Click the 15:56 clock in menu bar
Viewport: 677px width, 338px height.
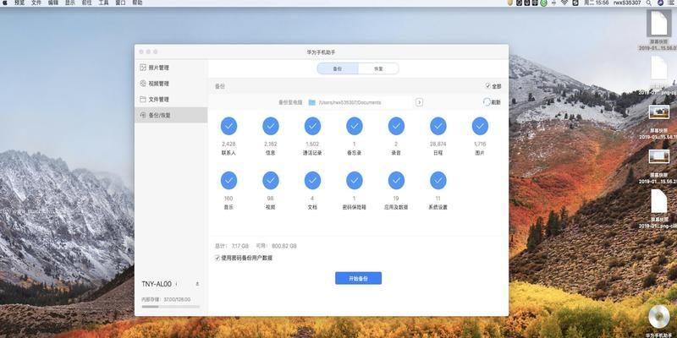(x=602, y=3)
